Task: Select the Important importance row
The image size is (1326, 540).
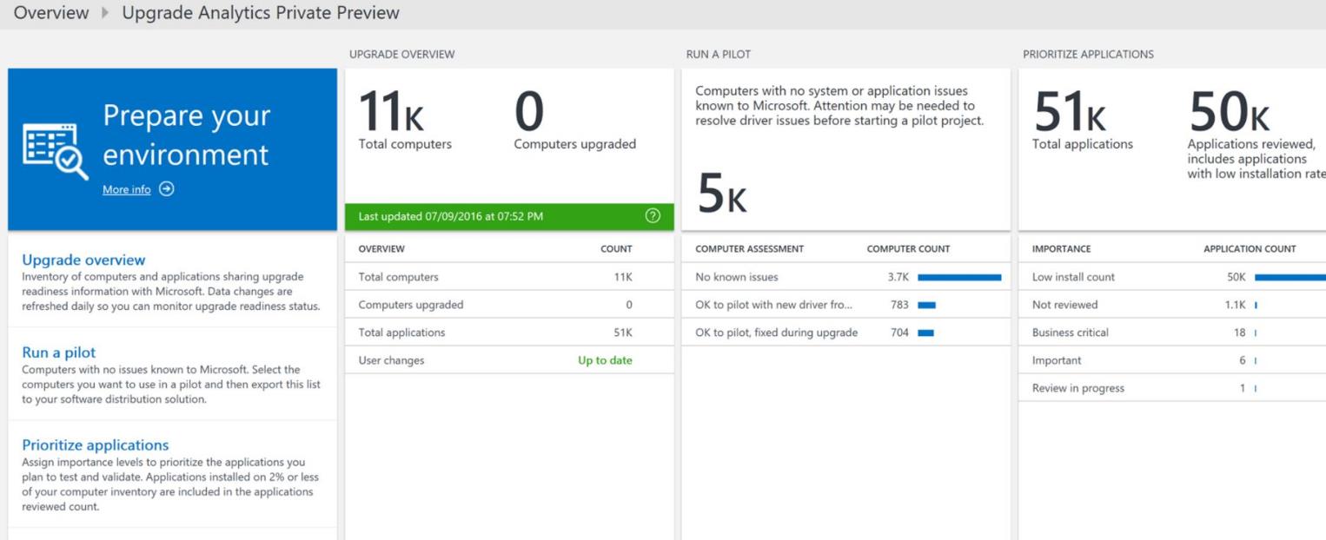Action: (1172, 360)
